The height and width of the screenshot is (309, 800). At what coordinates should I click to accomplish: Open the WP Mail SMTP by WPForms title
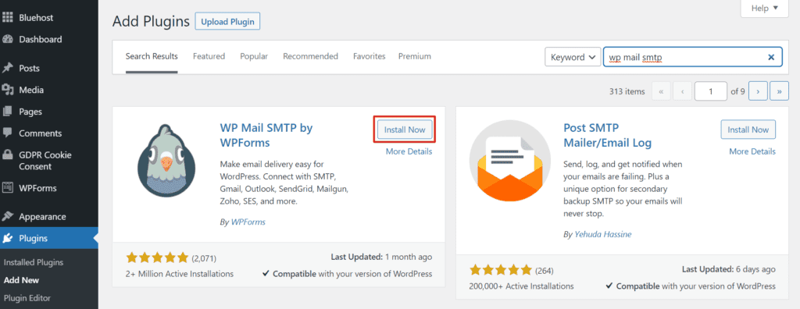(x=266, y=135)
